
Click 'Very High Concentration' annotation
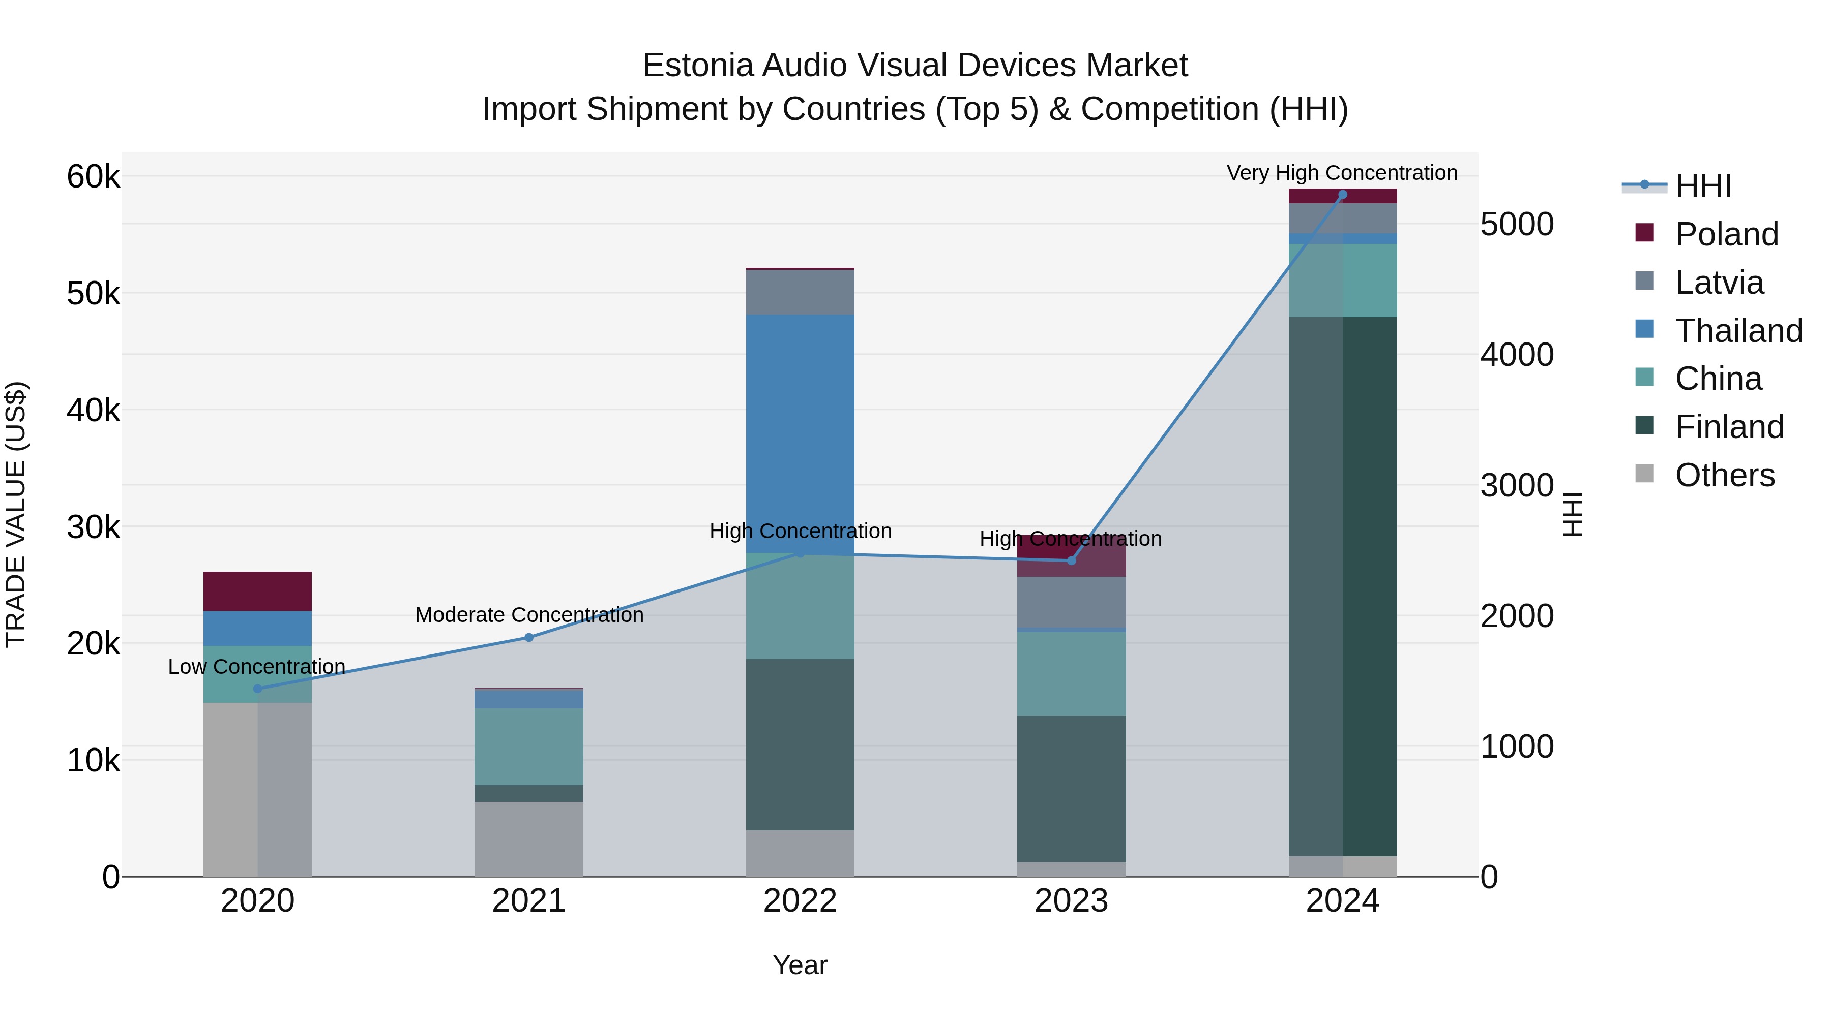point(1342,173)
